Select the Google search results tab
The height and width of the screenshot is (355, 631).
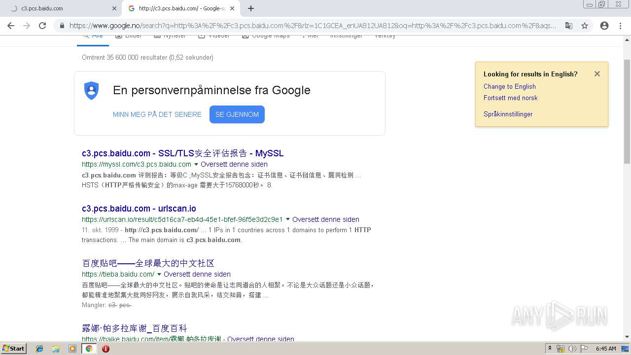coord(180,8)
